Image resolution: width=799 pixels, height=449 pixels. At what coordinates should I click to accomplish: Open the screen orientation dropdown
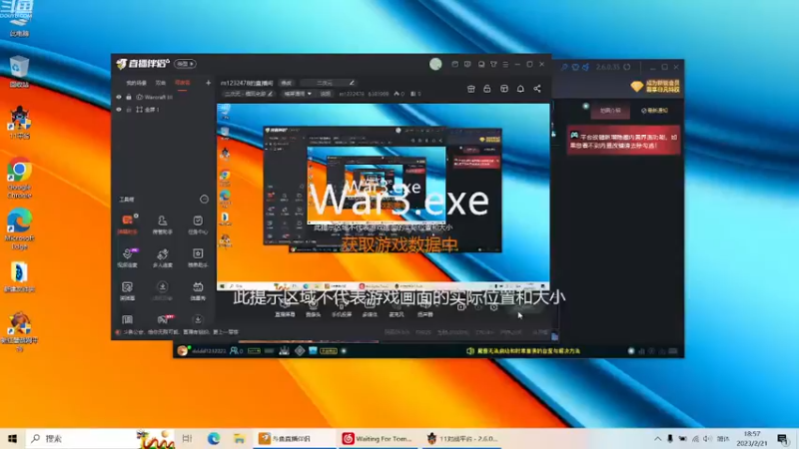tap(298, 94)
